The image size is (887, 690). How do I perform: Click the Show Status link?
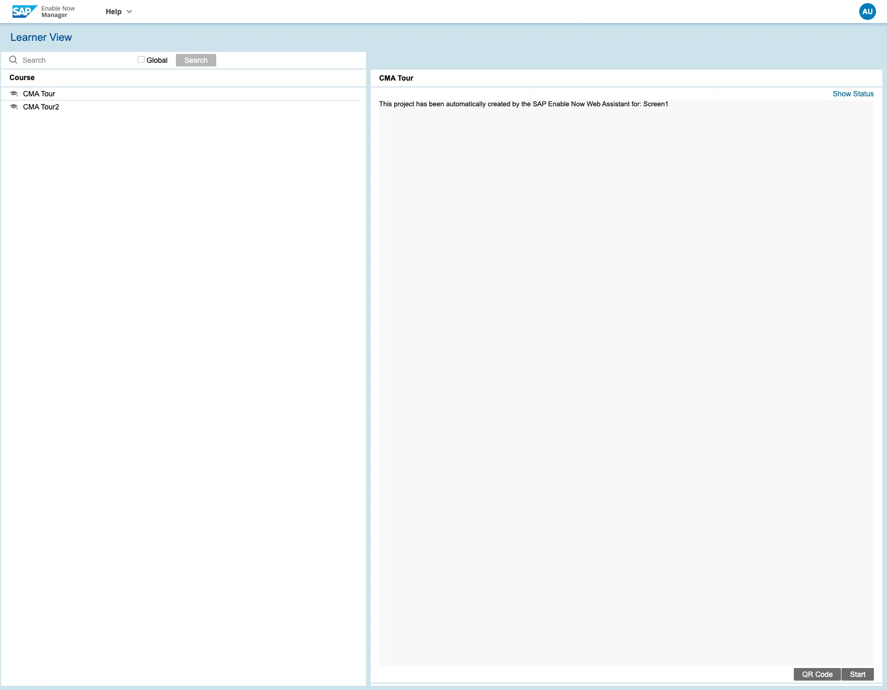tap(852, 94)
